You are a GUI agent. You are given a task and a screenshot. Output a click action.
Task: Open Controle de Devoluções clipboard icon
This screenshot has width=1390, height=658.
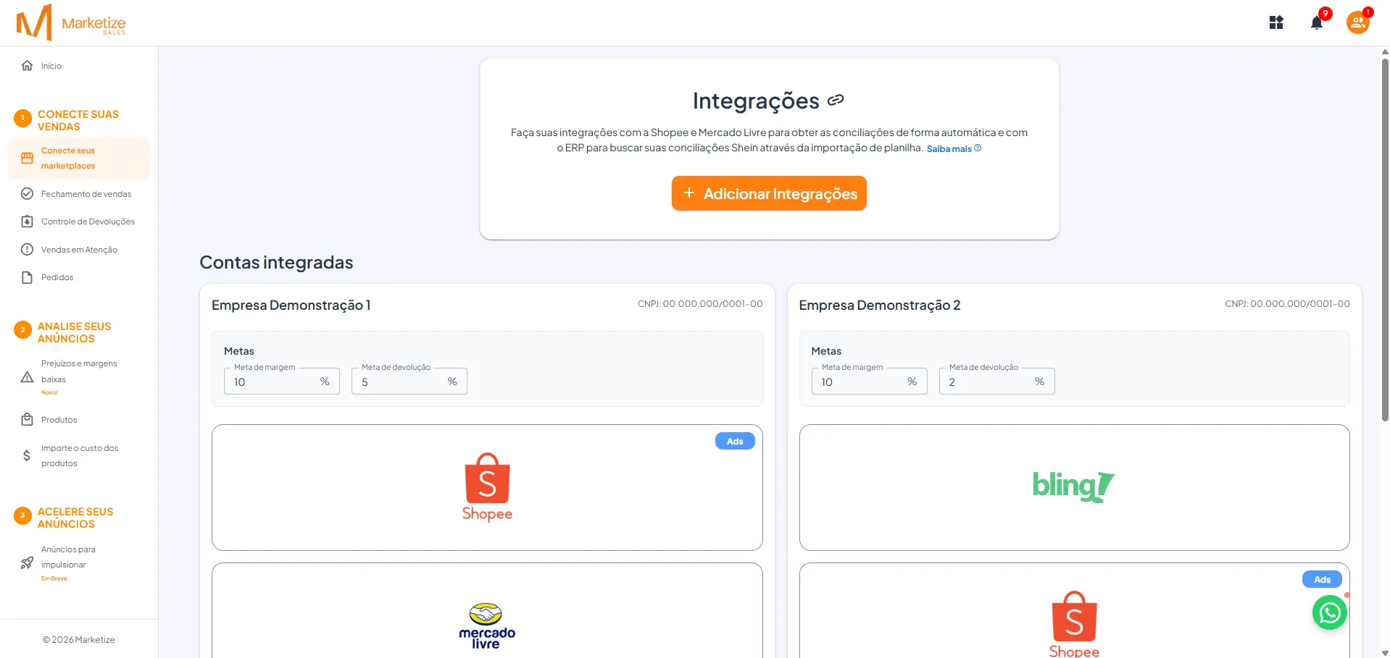(x=27, y=221)
